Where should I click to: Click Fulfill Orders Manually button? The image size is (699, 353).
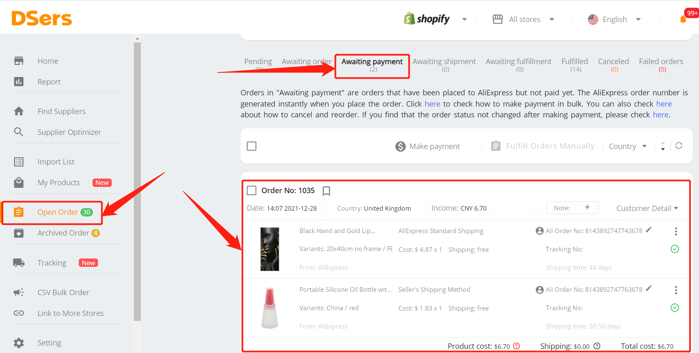[x=543, y=146]
